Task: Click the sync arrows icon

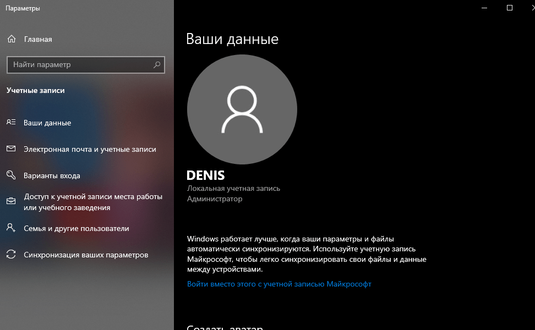Action: [x=11, y=255]
